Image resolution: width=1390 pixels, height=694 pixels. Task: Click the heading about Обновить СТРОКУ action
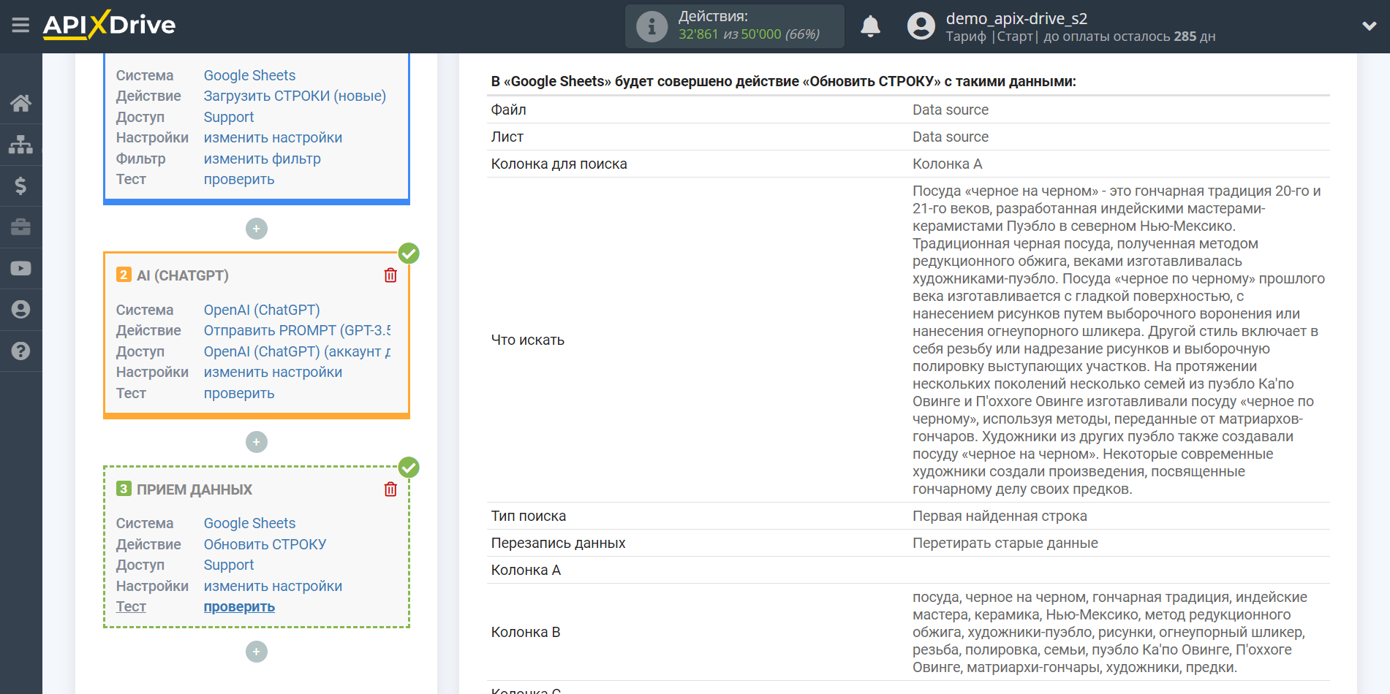coord(783,81)
